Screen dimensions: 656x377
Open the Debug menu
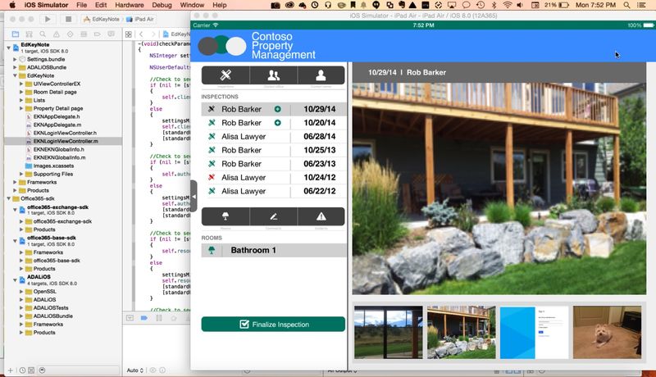(x=162, y=5)
